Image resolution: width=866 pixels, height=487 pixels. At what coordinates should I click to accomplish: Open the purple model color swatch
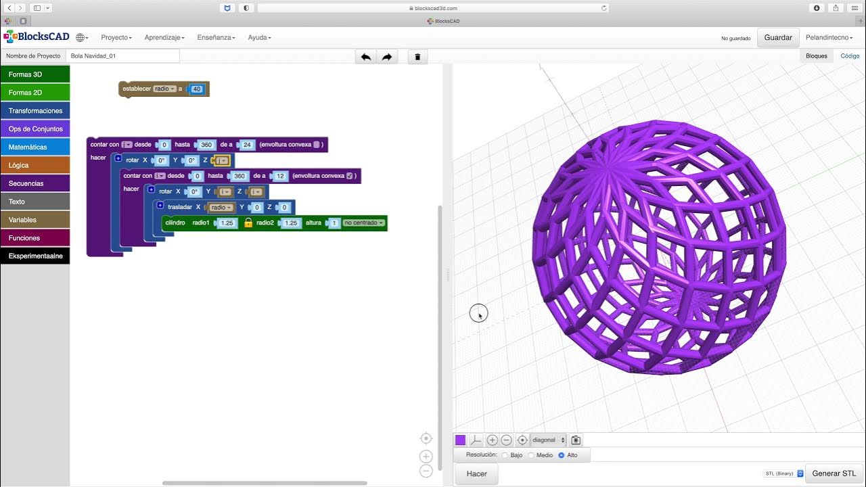tap(461, 440)
